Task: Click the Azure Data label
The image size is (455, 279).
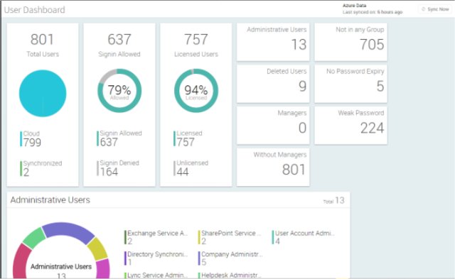Action: (354, 6)
